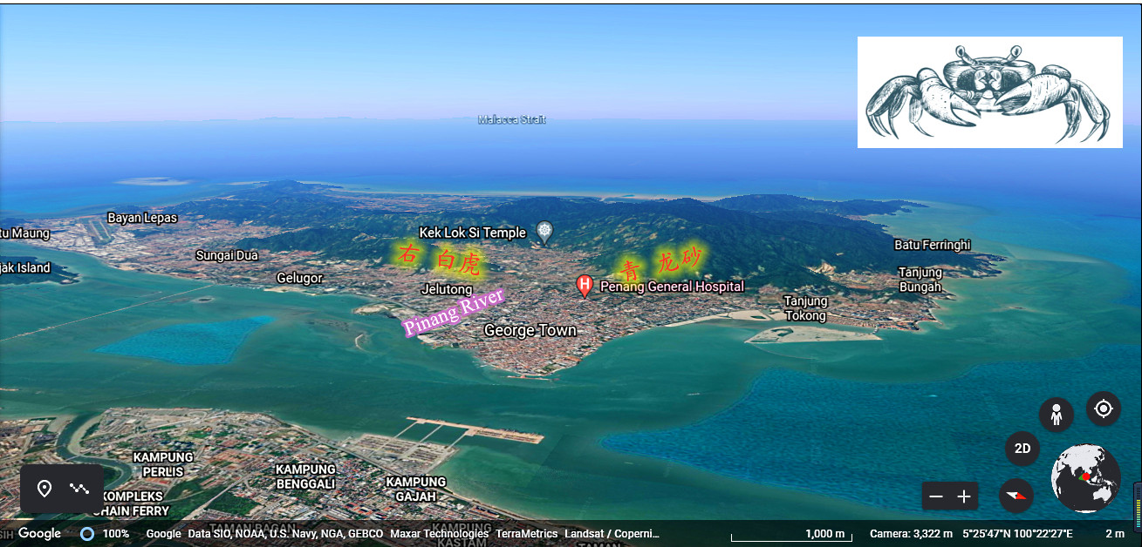Click the Kek Lok Si Temple marker icon
This screenshot has height=547, width=1142.
(x=545, y=232)
